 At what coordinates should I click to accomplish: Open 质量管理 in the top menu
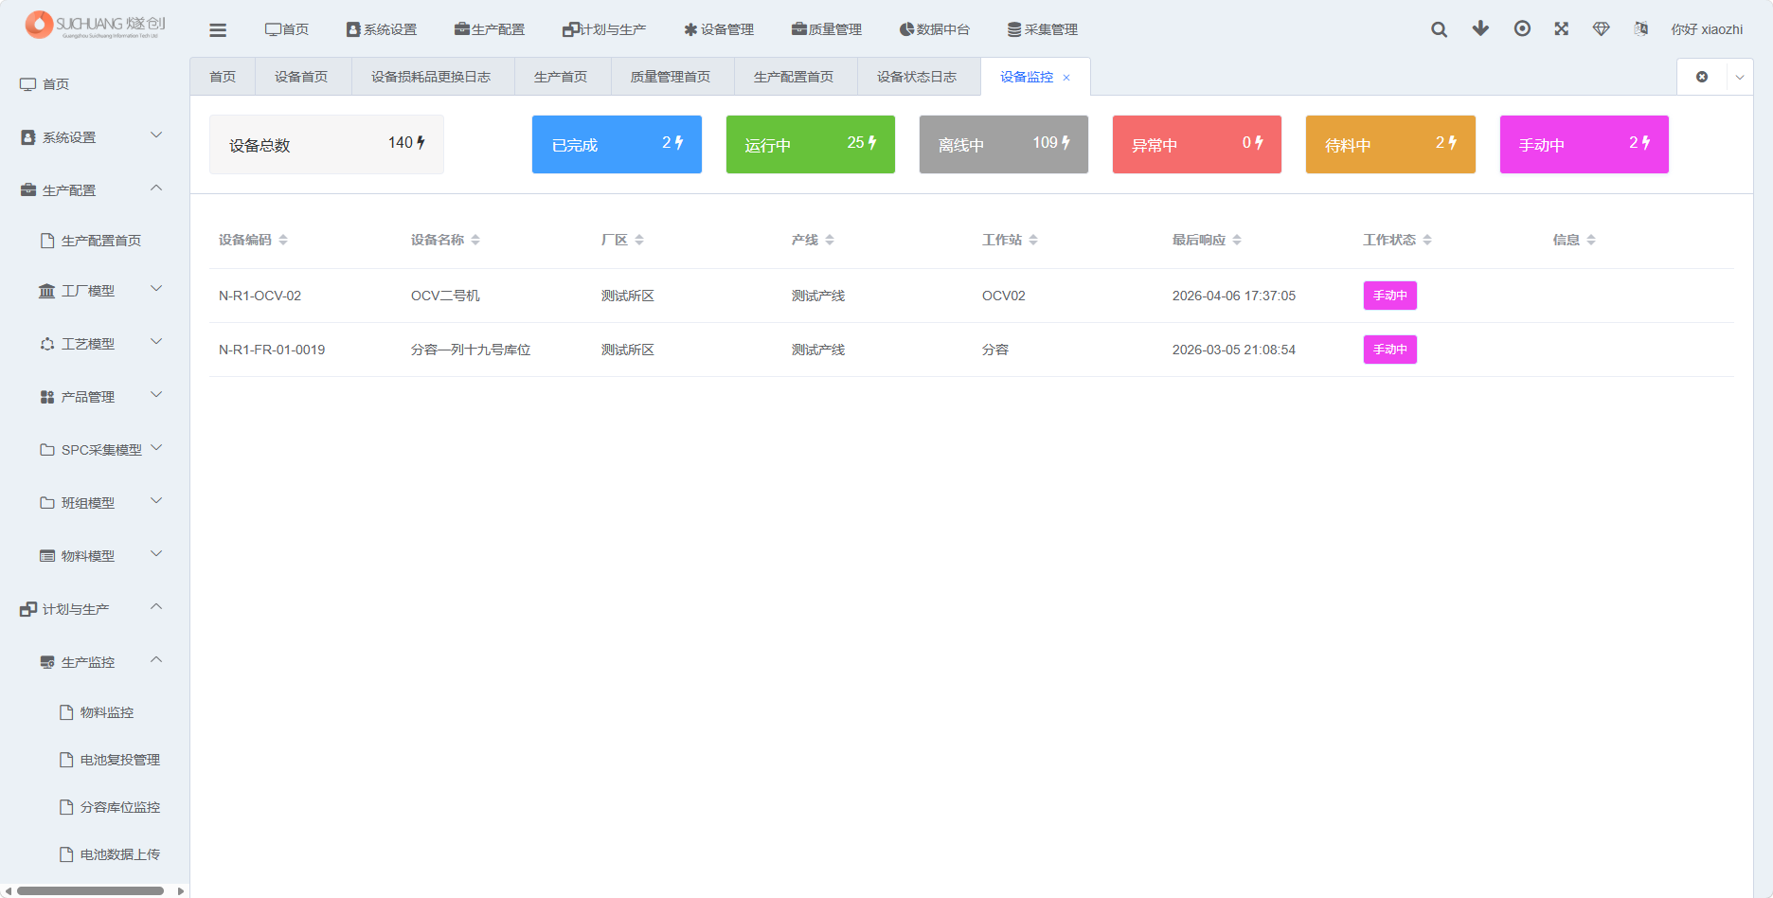coord(827,29)
